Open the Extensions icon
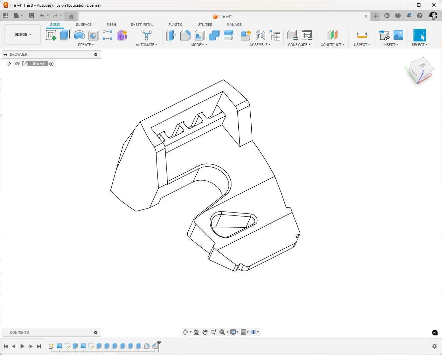This screenshot has height=355, width=442. (x=387, y=16)
